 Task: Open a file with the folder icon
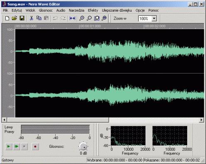tap(15, 18)
